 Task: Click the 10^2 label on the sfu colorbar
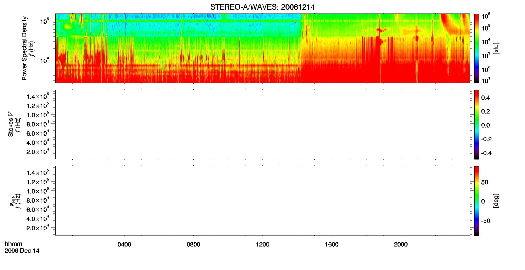[x=486, y=69]
